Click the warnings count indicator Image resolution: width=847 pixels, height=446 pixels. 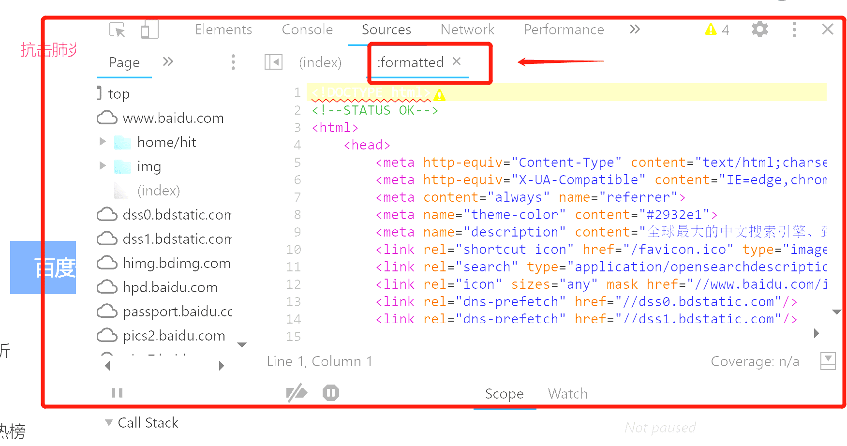[717, 30]
